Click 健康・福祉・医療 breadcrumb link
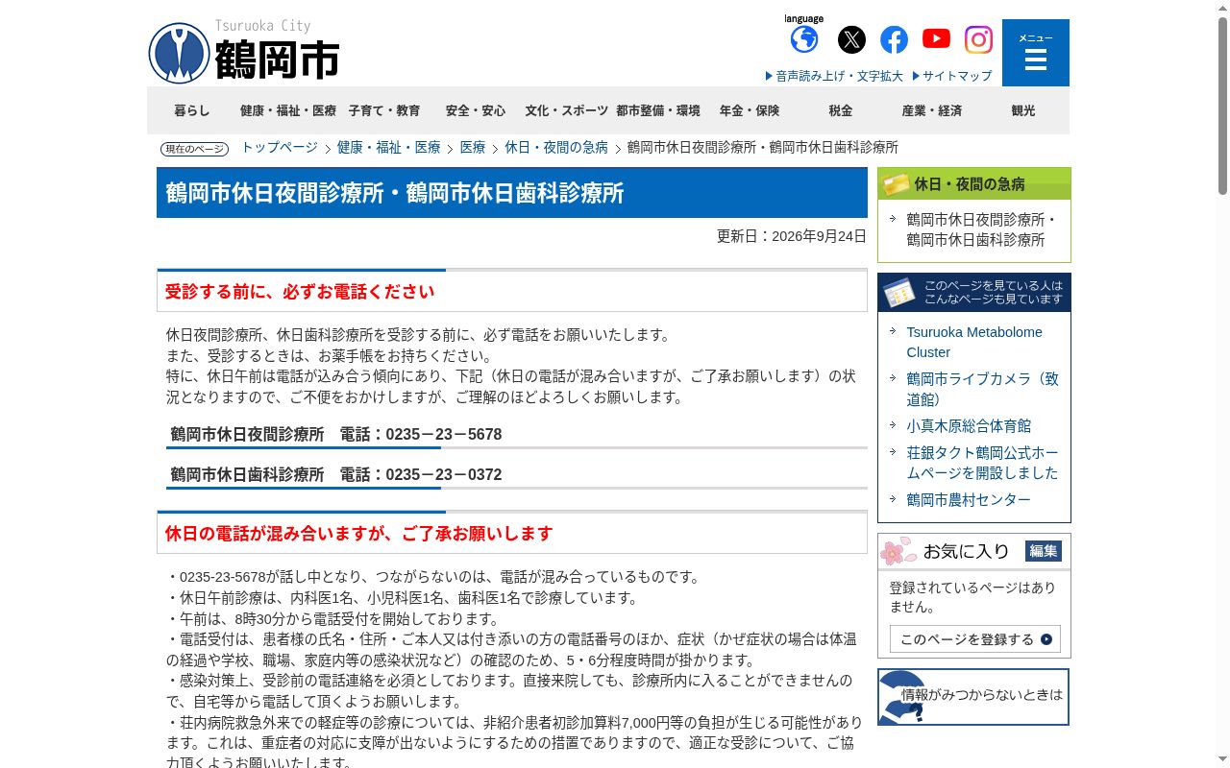This screenshot has width=1230, height=768. coord(388,147)
